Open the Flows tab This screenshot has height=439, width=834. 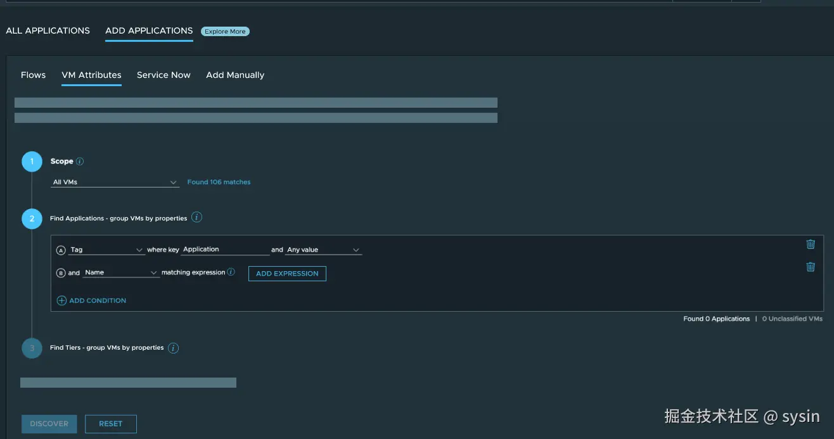[x=34, y=75]
